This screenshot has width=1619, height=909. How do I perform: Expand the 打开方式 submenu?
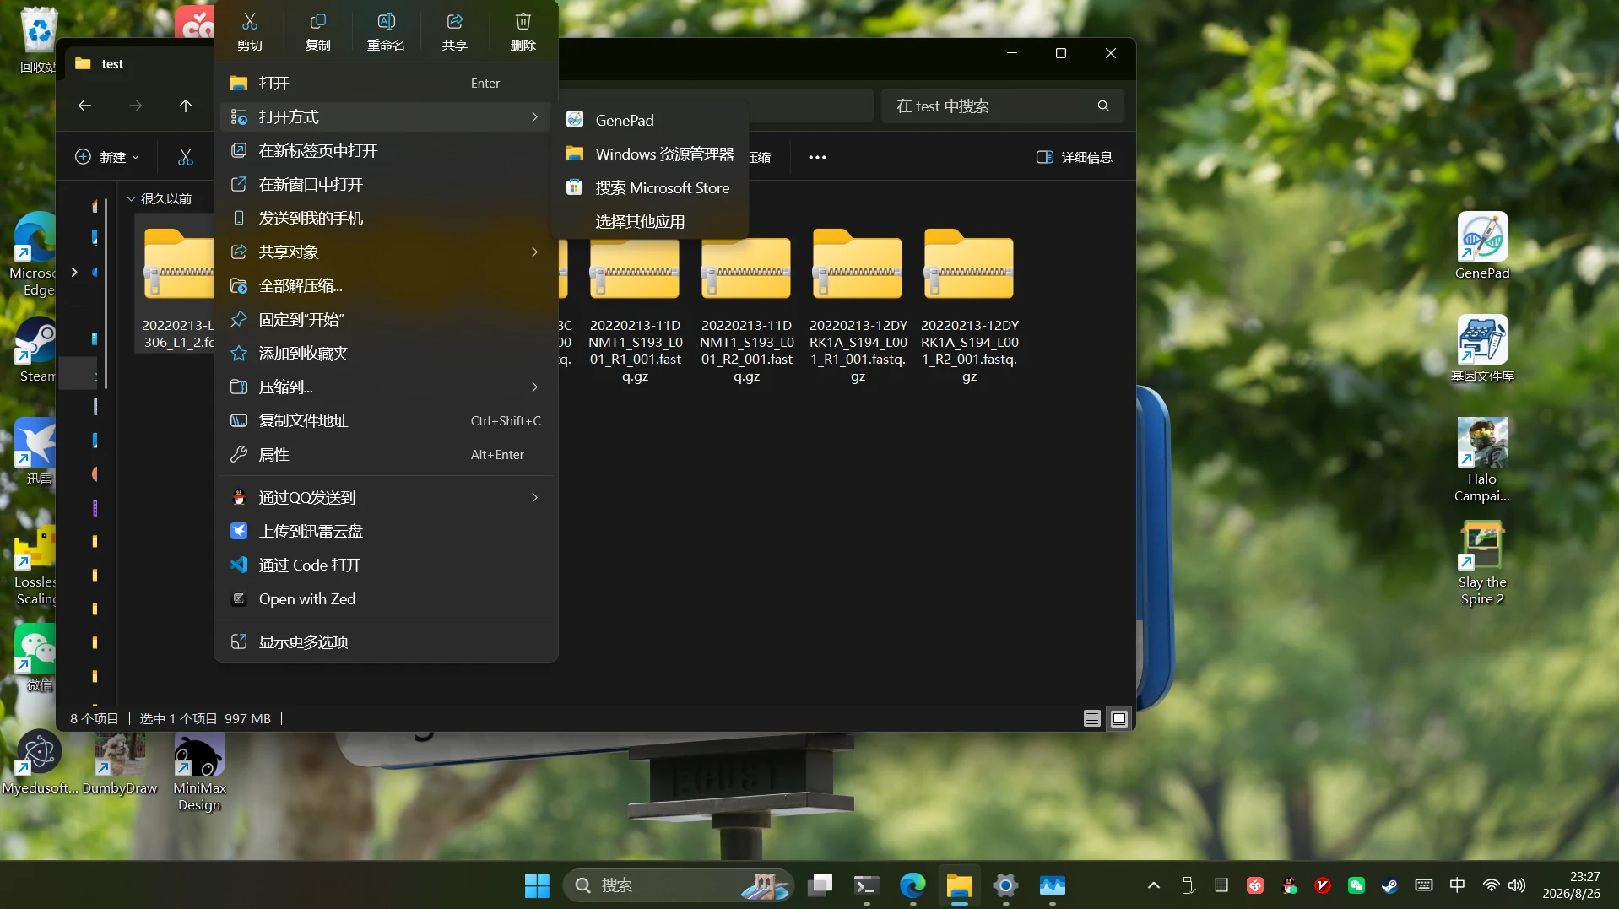[386, 116]
